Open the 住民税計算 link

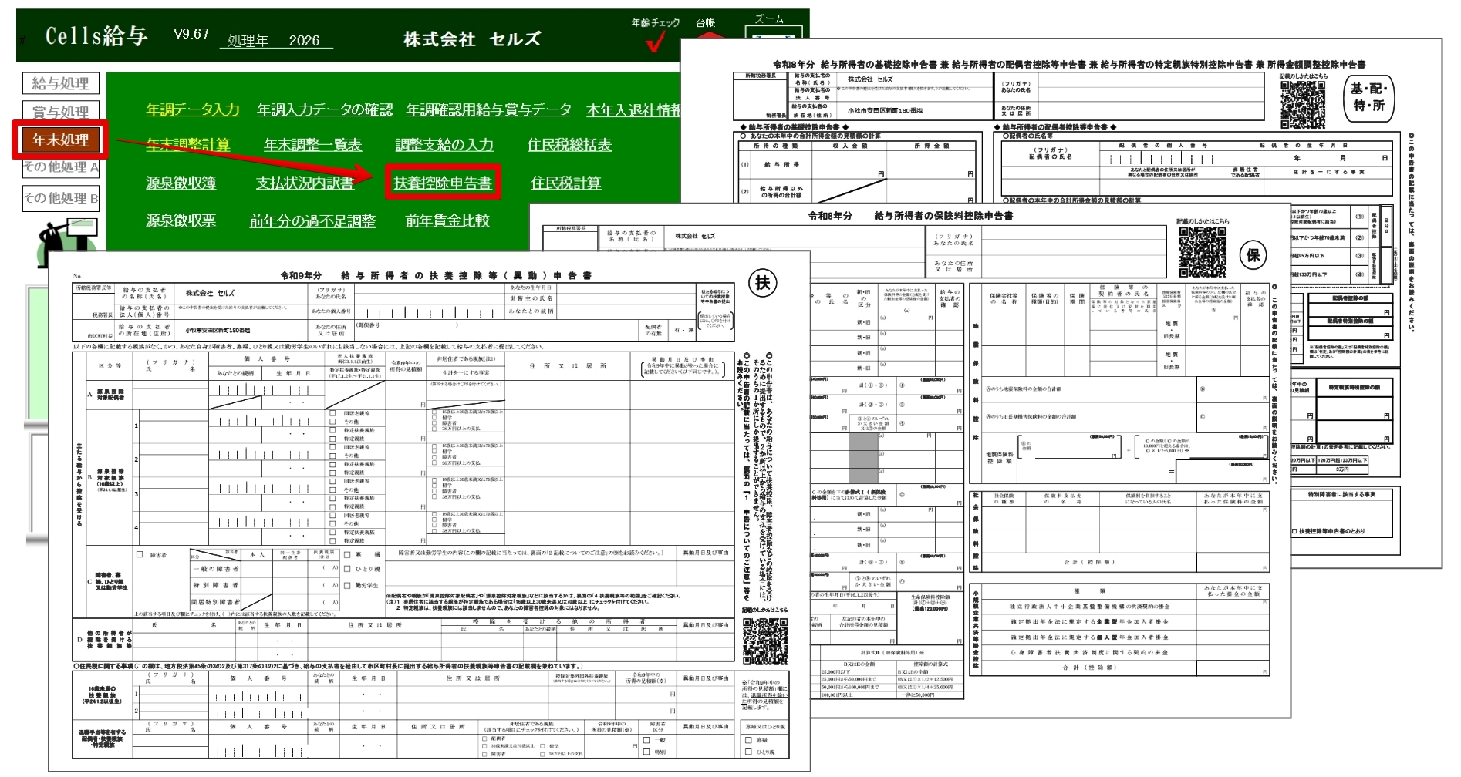pos(566,183)
